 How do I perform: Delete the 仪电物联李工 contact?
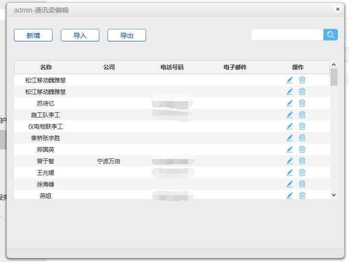[x=302, y=126]
